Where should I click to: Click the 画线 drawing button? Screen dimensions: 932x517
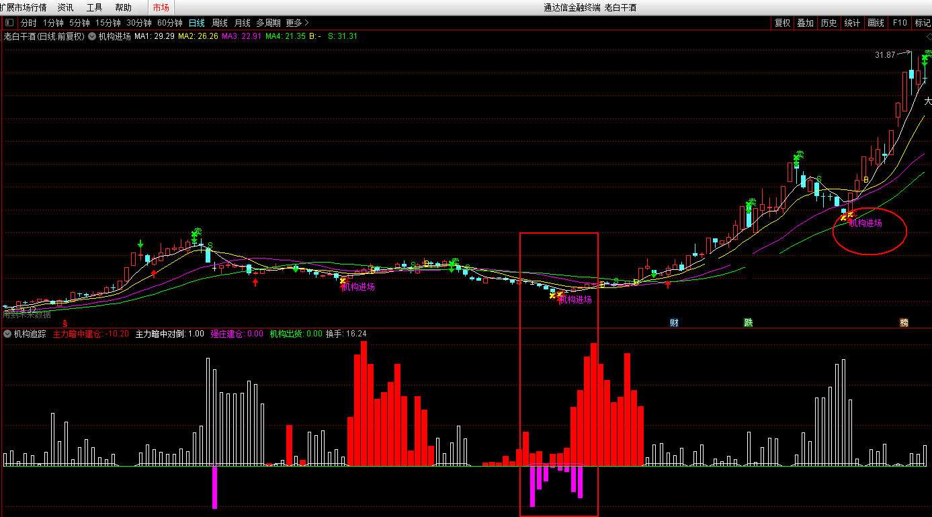pyautogui.click(x=876, y=23)
